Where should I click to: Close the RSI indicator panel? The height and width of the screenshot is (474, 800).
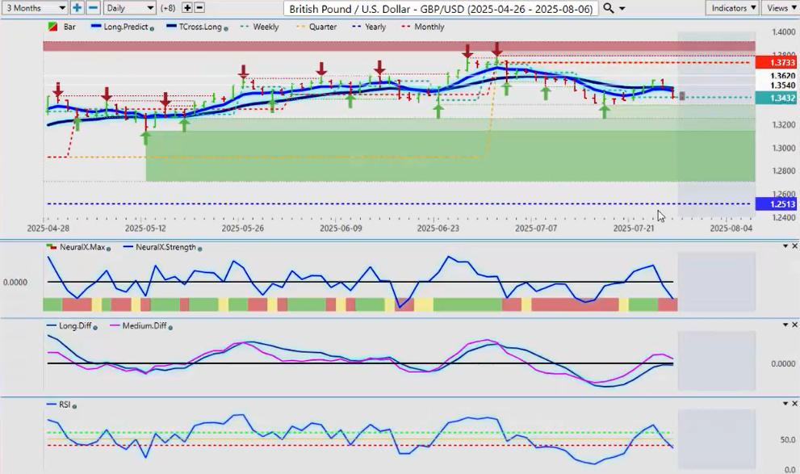(794, 403)
